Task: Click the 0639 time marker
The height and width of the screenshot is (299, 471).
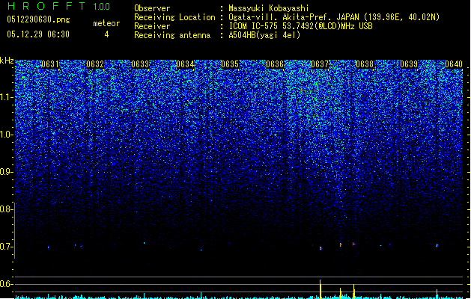Action: click(409, 64)
